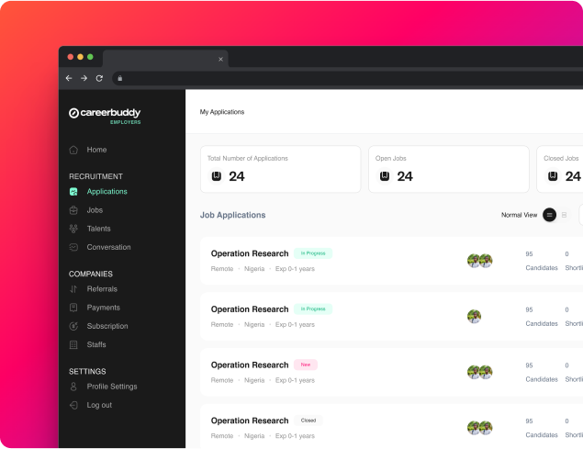Click the My Applications page title
This screenshot has height=449, width=583.
222,112
